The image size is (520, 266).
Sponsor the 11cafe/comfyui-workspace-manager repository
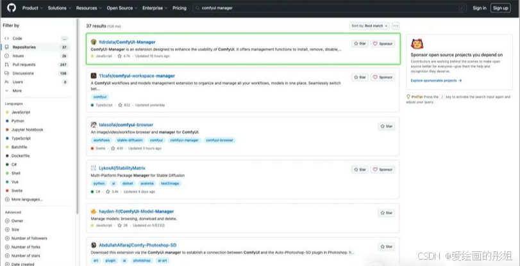point(383,77)
